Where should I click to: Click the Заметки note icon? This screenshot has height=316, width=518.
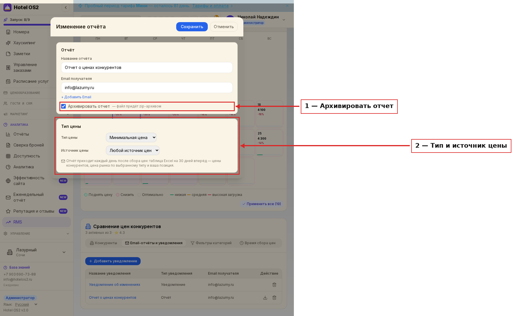tap(8, 54)
